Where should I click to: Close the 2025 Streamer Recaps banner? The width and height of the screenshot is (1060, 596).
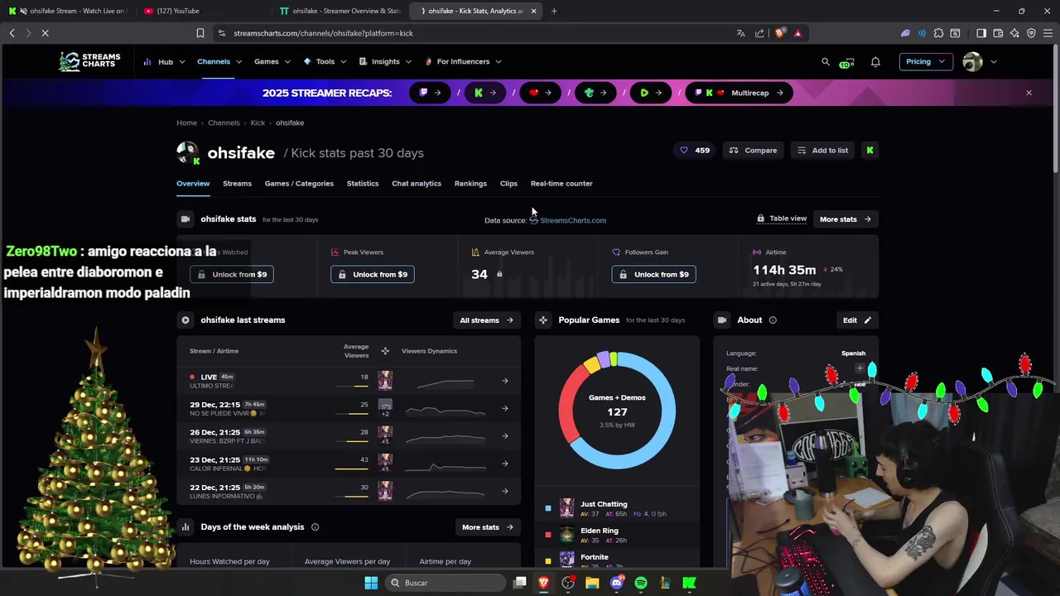coord(1029,93)
